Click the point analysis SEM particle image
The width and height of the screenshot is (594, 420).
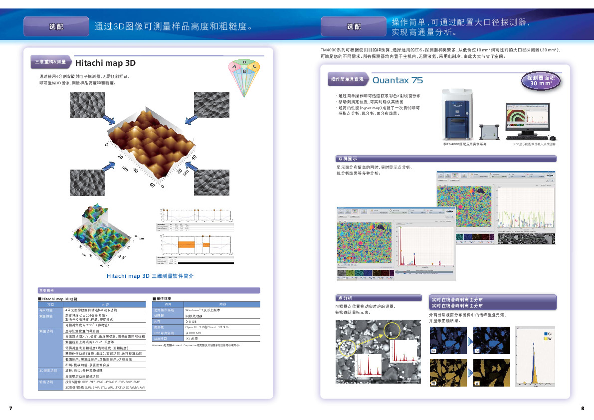(378, 352)
